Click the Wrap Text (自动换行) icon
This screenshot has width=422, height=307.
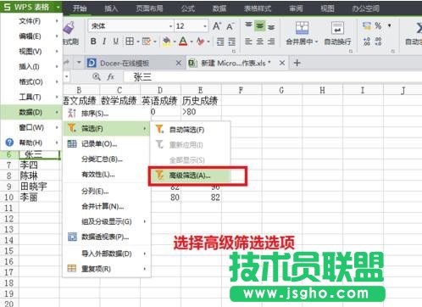337,28
